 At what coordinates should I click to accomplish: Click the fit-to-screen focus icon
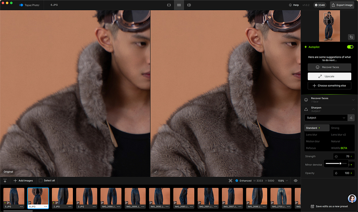coord(230,180)
